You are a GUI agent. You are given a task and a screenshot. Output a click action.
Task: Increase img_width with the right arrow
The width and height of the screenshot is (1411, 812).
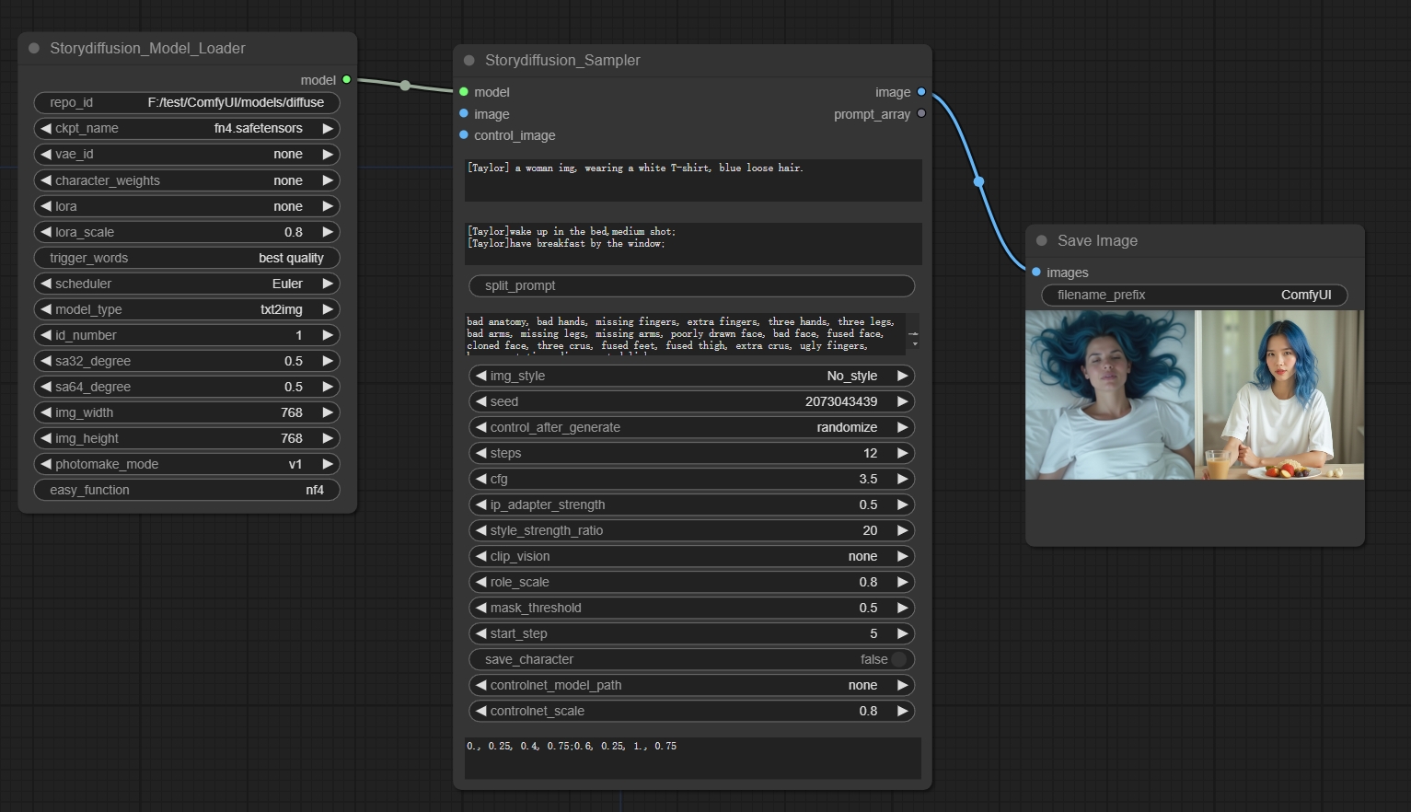[328, 412]
